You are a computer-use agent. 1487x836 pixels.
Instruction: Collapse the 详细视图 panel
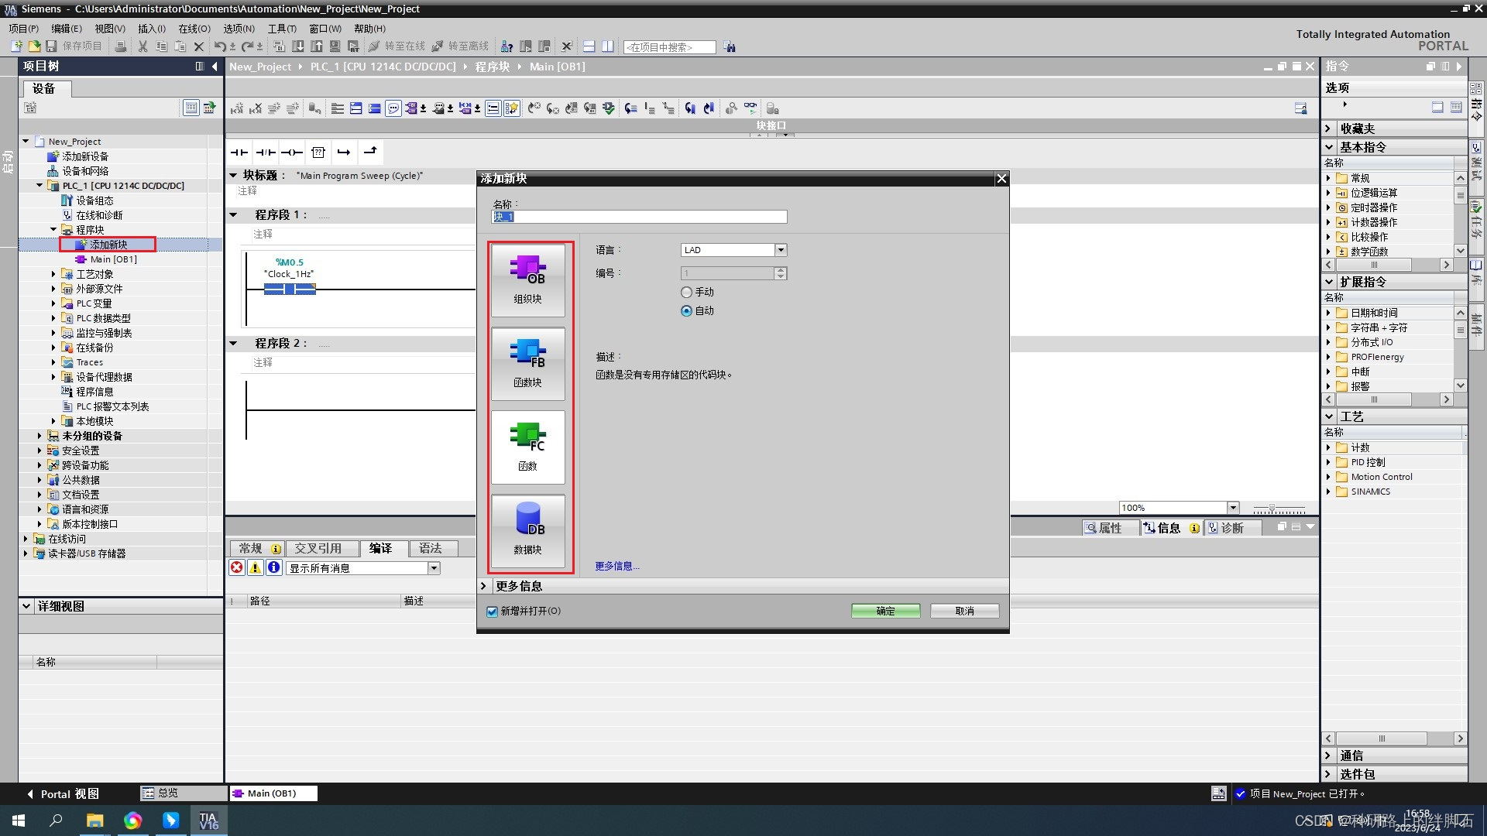click(27, 606)
